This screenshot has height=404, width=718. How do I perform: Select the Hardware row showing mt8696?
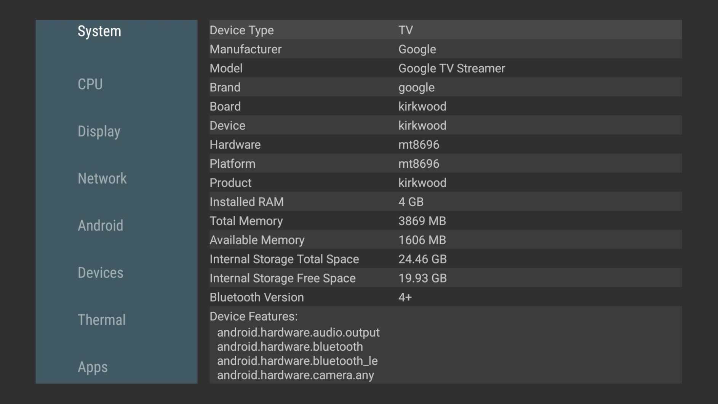tap(419, 144)
